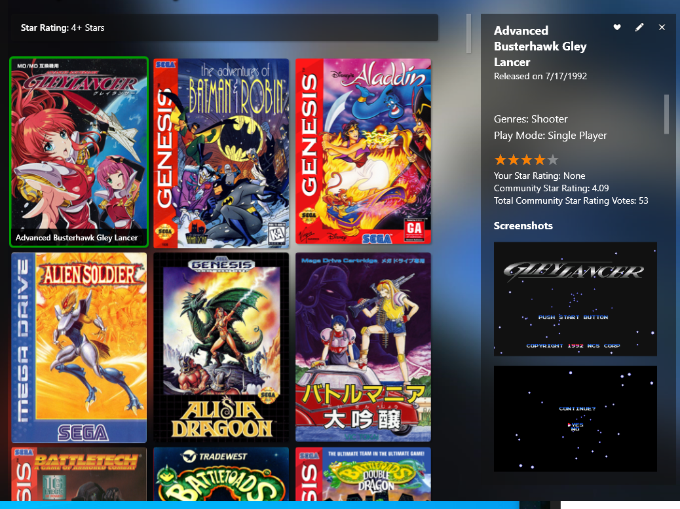Open the edit pencil for this game
Screen dimensions: 680x509
tap(639, 28)
